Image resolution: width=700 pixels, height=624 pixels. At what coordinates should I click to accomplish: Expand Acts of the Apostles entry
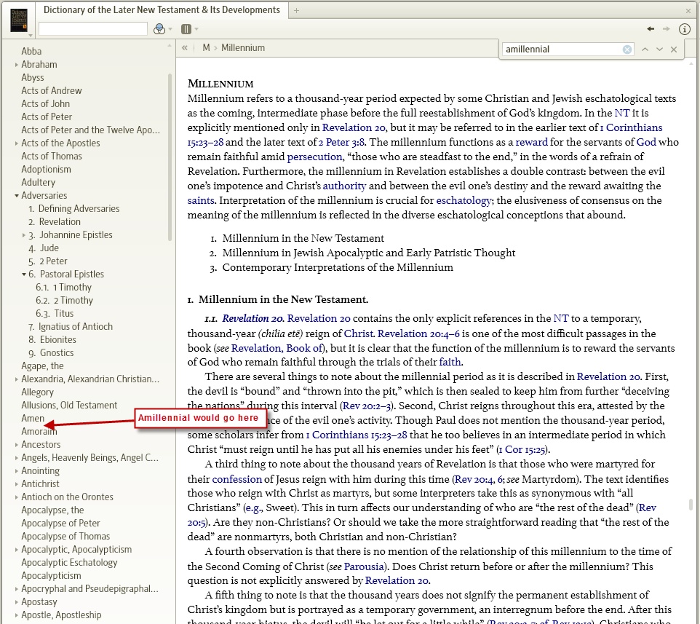pyautogui.click(x=17, y=143)
